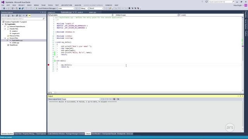Select the Resource Files folder

pos(14,36)
